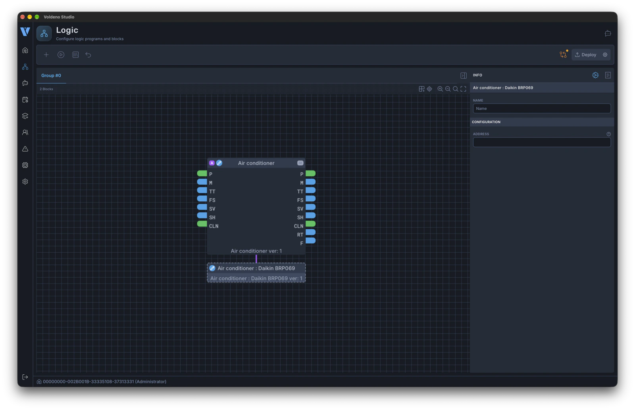Open the library icon in toolbar
The width and height of the screenshot is (635, 410).
(x=75, y=55)
